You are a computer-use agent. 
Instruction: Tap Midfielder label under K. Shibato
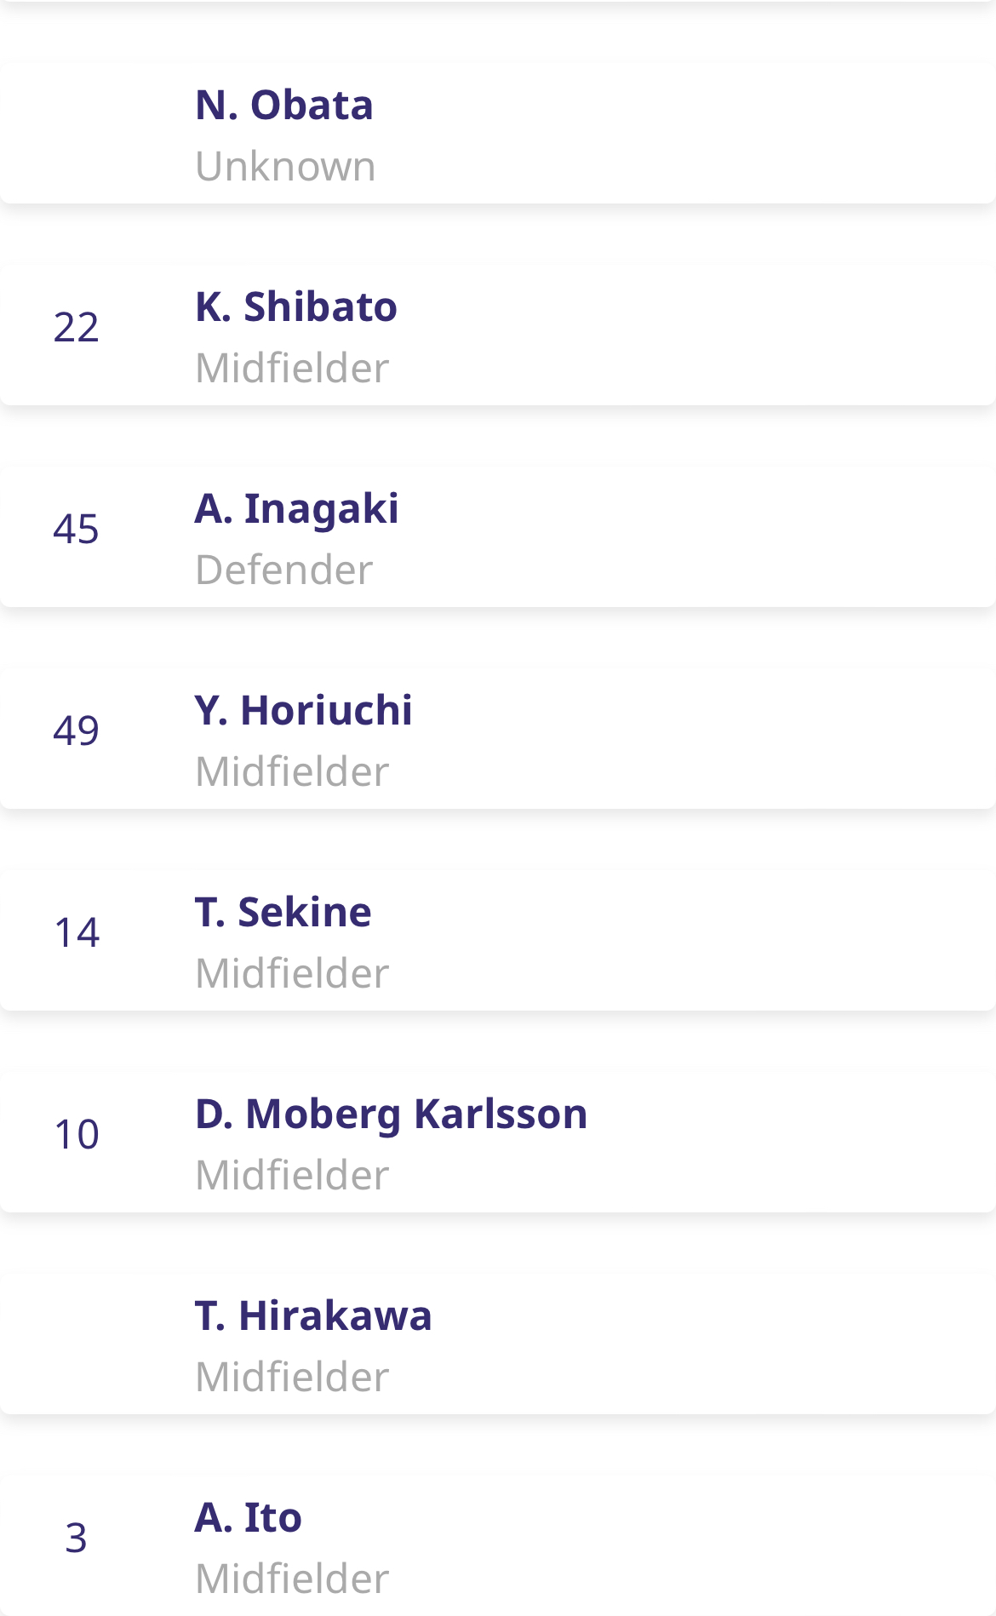292,369
